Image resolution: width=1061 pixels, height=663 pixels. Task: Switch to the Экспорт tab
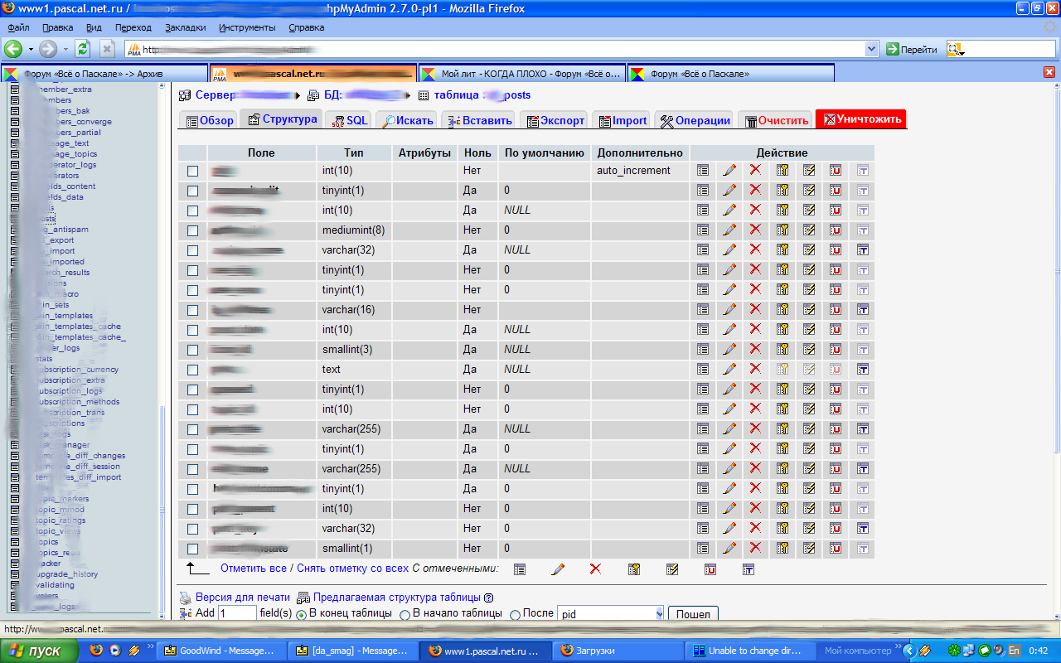point(556,120)
